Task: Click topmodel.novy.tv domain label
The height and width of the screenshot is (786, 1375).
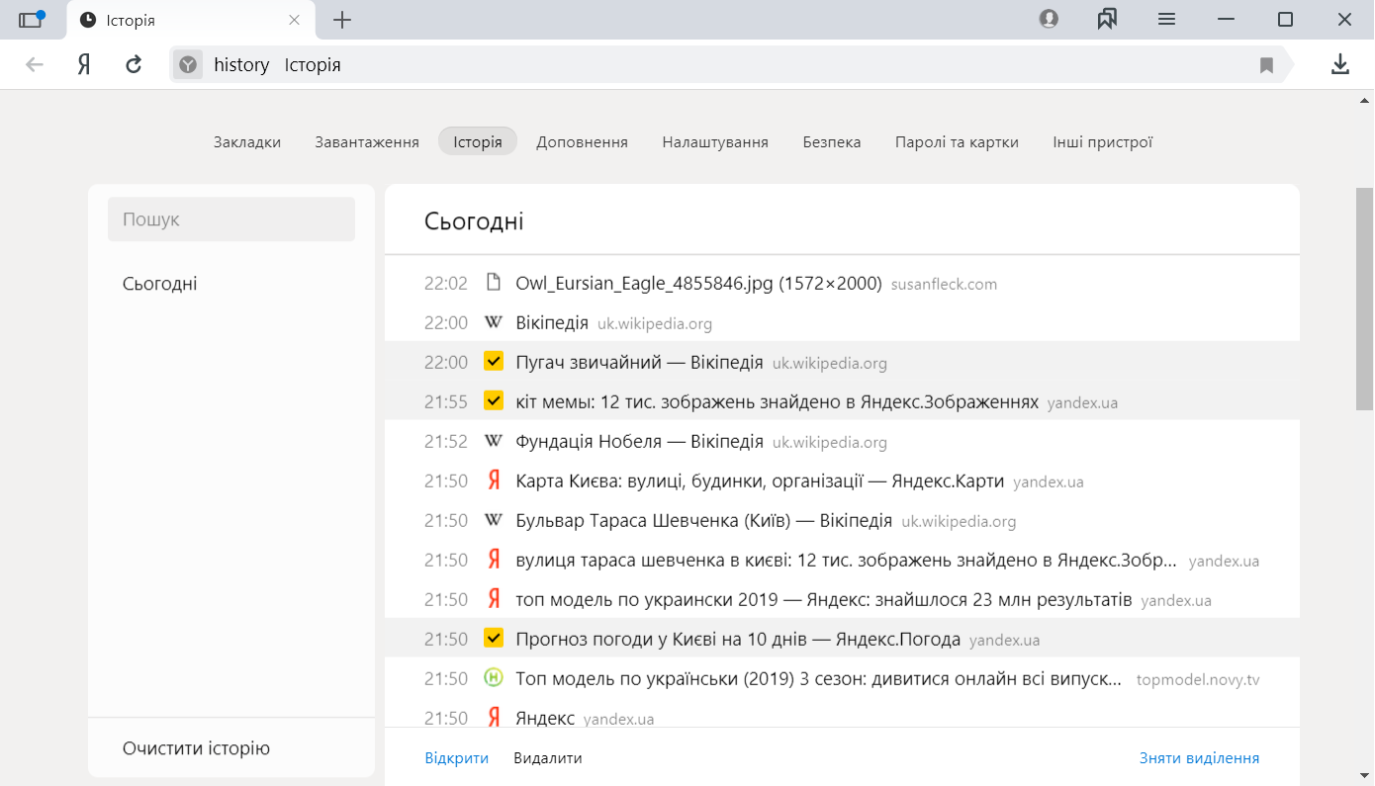Action: [1198, 680]
